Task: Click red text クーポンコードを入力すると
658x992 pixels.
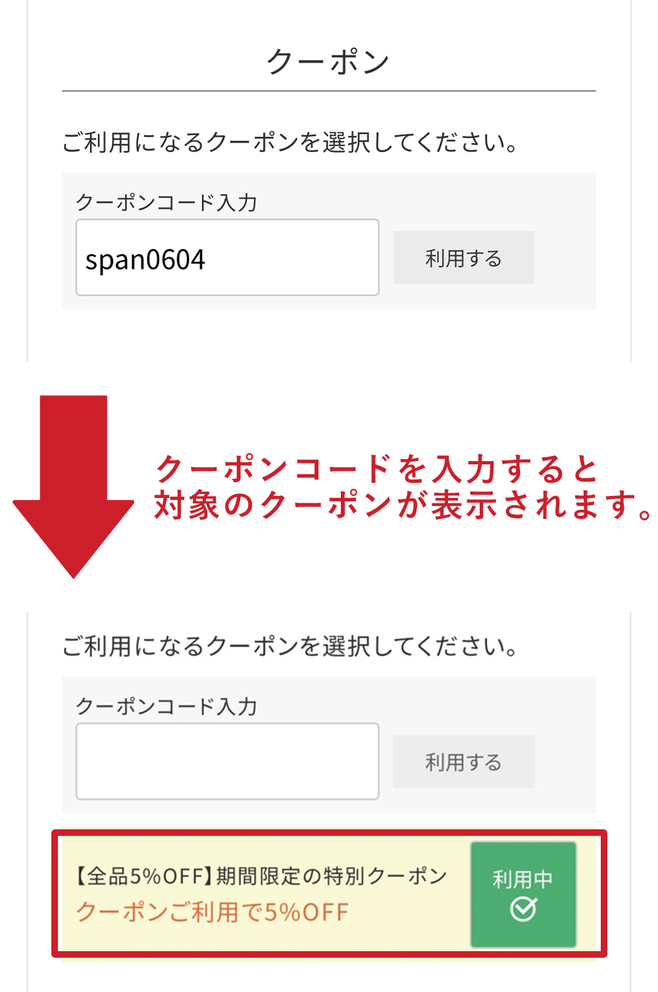Action: (x=377, y=469)
